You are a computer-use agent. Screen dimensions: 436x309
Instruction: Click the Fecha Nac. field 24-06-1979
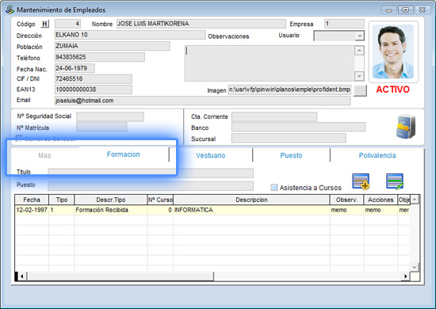pyautogui.click(x=75, y=68)
